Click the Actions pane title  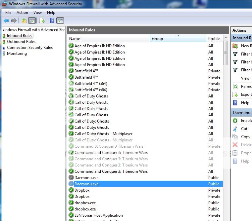click(x=239, y=30)
